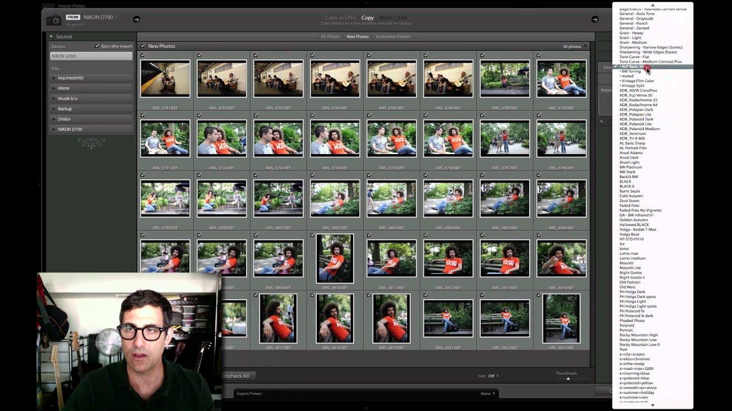Choose BW Toning preset
Image resolution: width=732 pixels, height=411 pixels.
click(631, 71)
